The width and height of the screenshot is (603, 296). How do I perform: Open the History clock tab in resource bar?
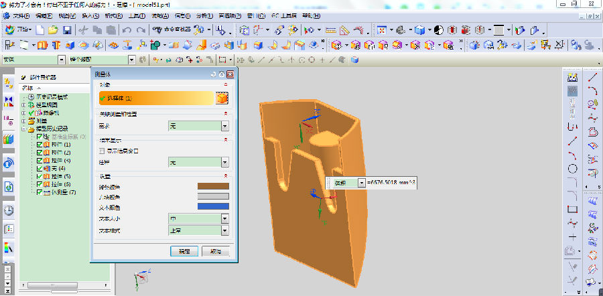[9, 210]
